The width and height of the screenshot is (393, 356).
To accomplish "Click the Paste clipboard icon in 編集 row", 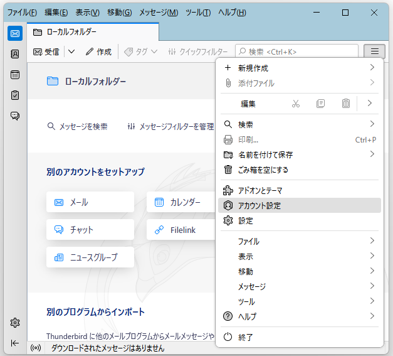I will (345, 104).
